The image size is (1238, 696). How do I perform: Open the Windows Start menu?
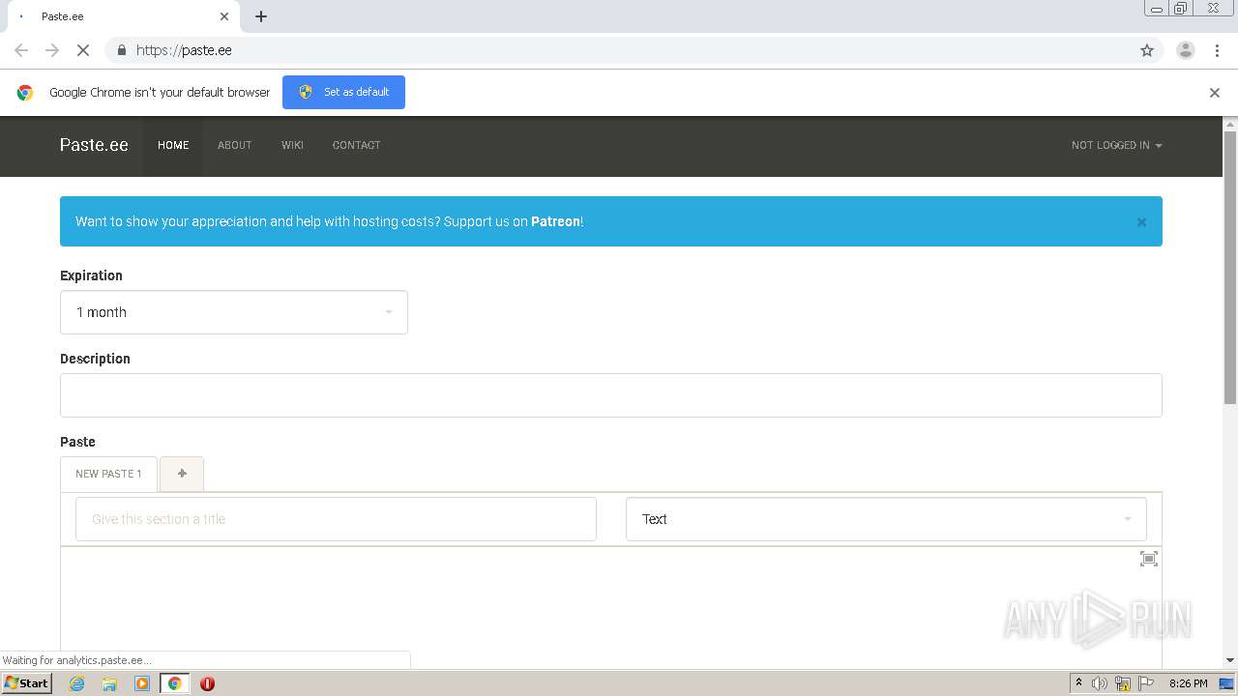point(26,683)
